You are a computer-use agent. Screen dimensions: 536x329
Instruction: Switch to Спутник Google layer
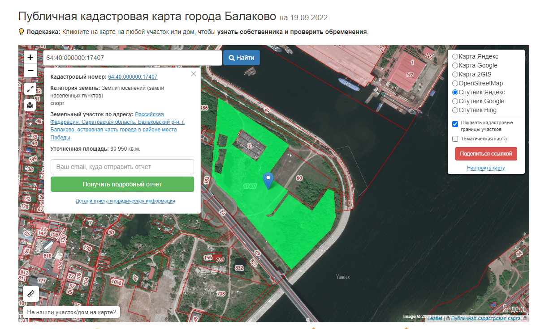(x=455, y=101)
